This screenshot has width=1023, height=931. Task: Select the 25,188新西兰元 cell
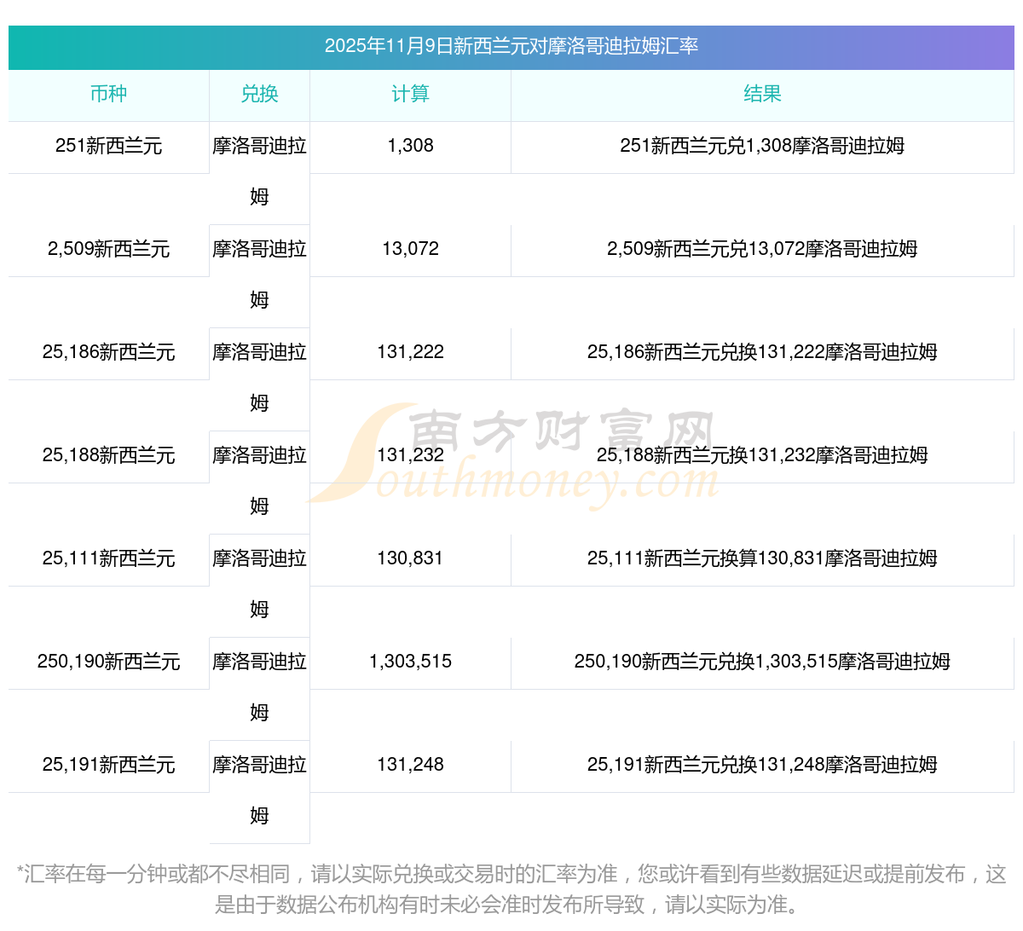108,455
